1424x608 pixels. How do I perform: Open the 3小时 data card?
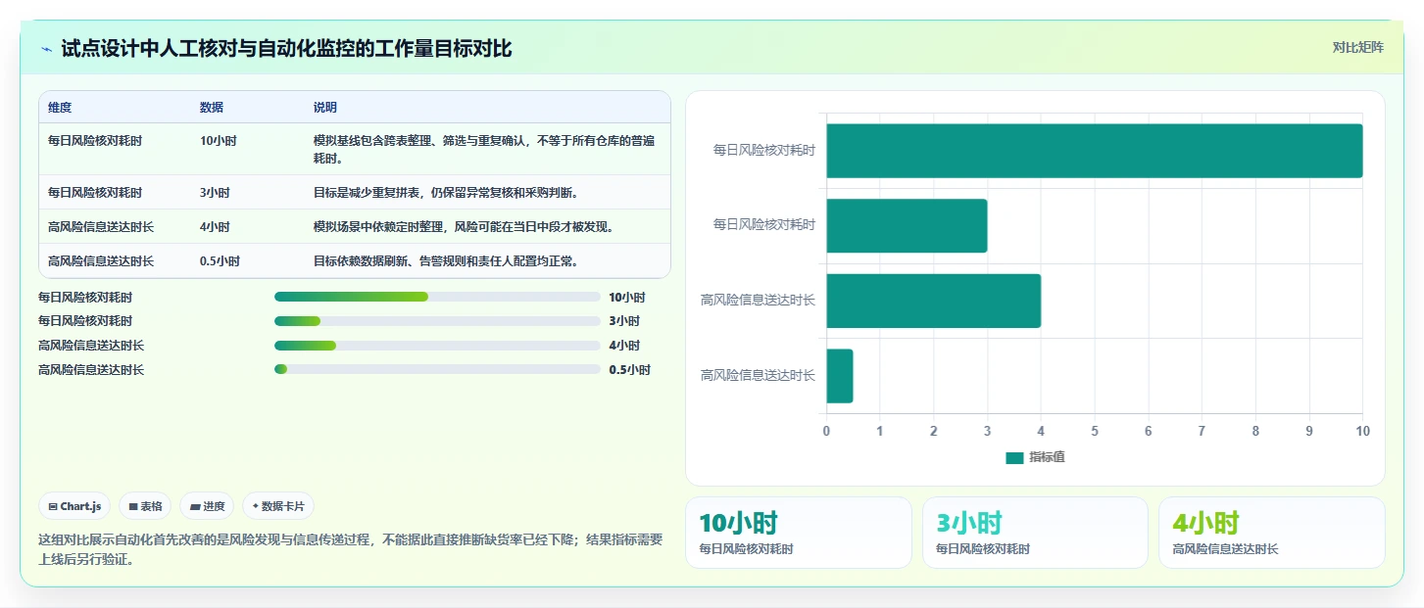coord(1035,533)
